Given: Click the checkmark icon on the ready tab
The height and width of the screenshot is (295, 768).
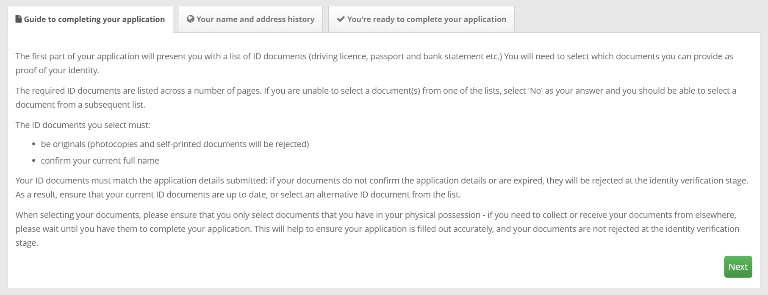Looking at the screenshot, I should tap(341, 19).
